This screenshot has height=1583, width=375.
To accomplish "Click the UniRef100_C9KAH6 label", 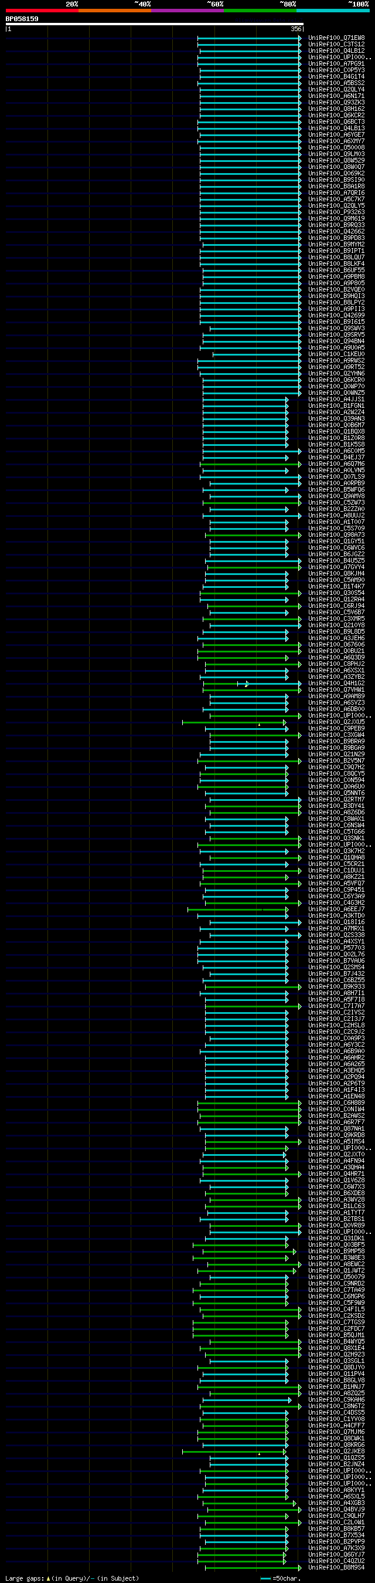I will (336, 1400).
